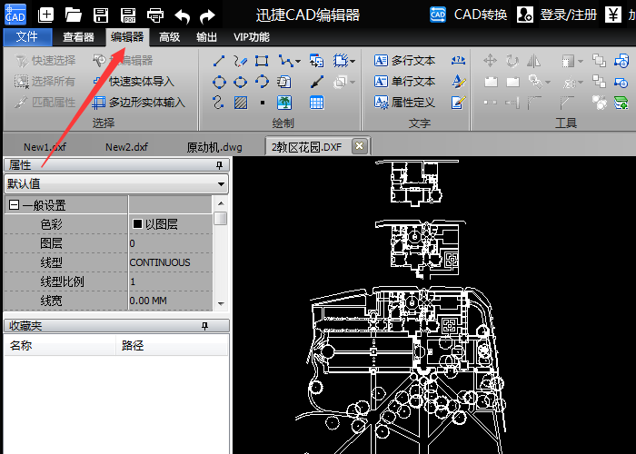This screenshot has width=636, height=454.
Task: Select the freehand sketch pencil tool
Action: 240,61
